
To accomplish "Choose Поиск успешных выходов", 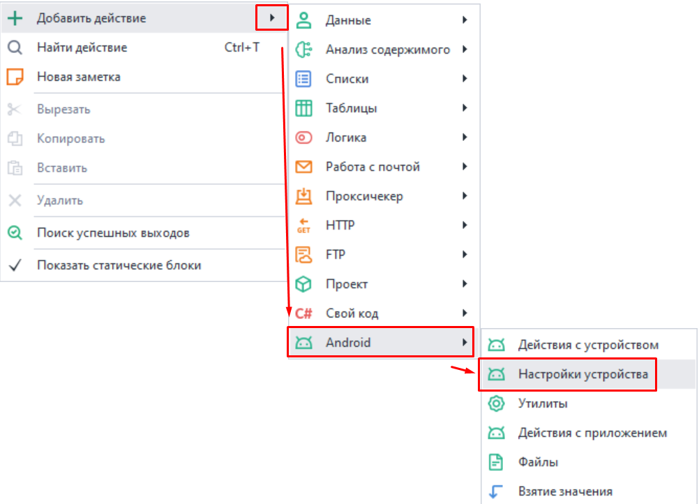I will click(x=113, y=233).
